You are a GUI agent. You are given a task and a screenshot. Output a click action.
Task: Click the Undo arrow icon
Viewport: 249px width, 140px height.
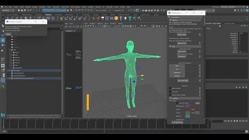(28, 10)
